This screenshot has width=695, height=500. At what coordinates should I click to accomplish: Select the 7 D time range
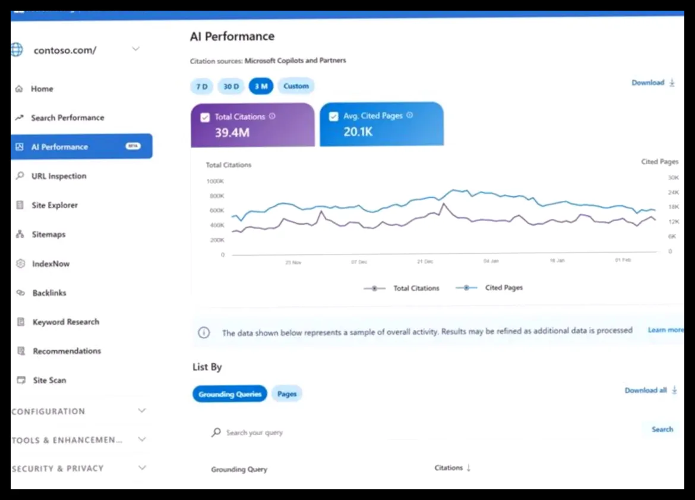coord(202,87)
